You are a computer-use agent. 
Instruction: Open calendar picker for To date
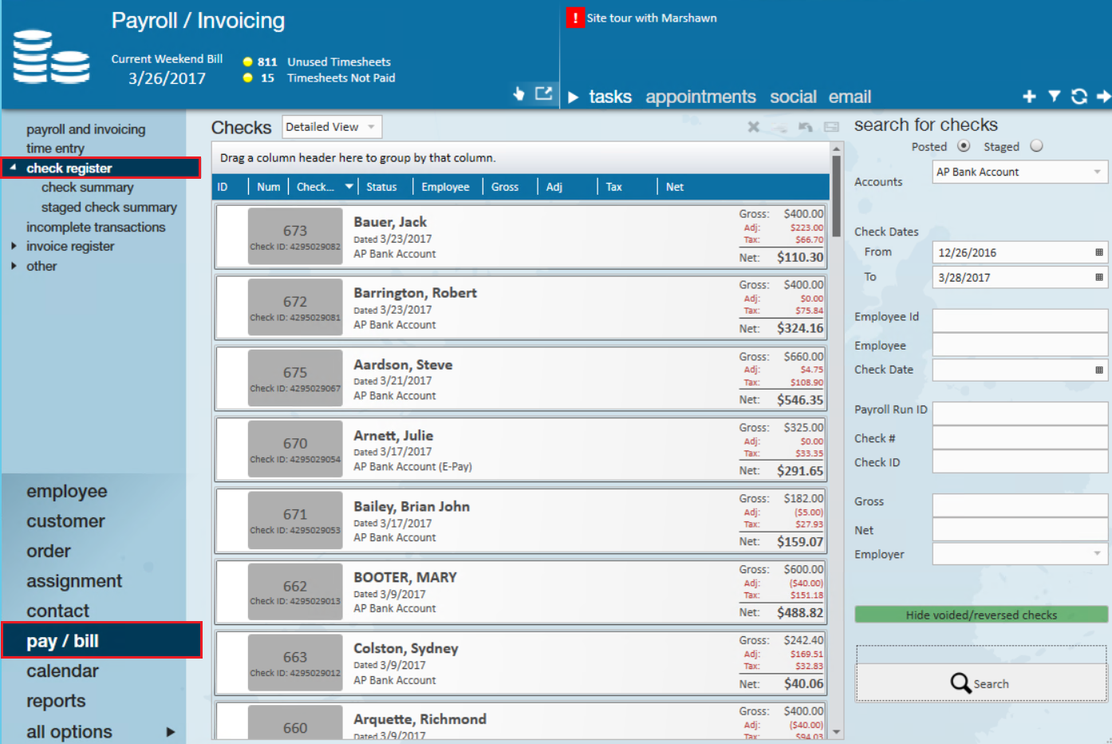pos(1098,277)
